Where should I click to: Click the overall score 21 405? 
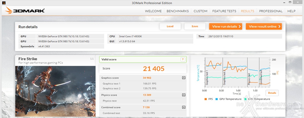point(153,68)
